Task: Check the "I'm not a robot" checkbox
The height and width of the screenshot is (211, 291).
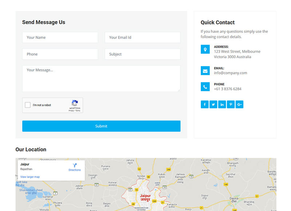Action: click(x=28, y=105)
